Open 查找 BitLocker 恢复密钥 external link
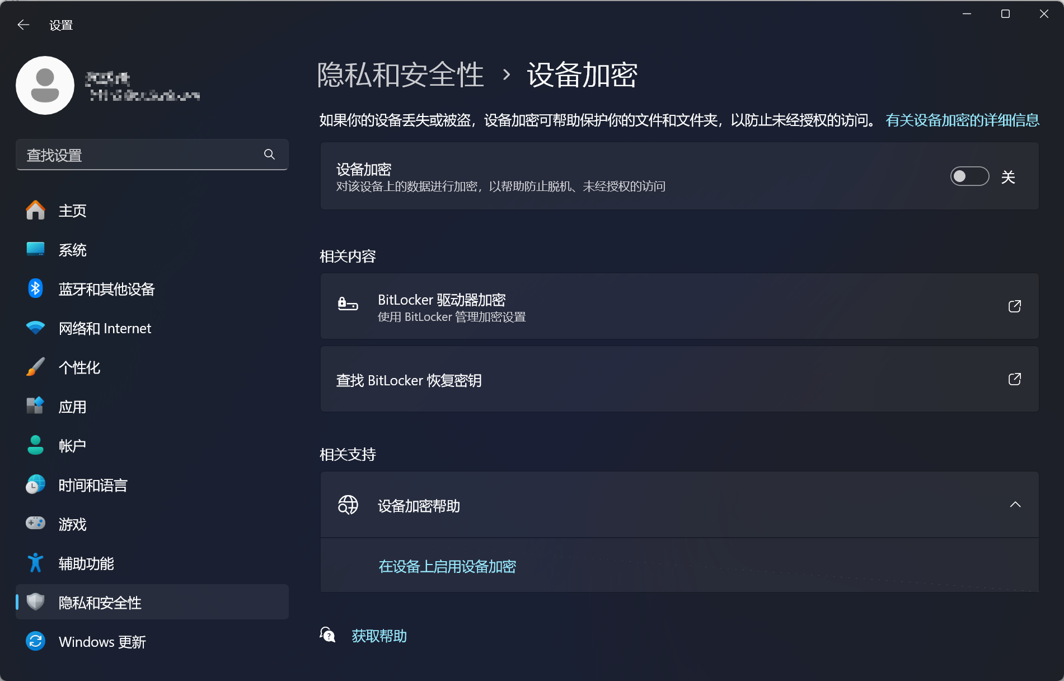This screenshot has height=681, width=1064. (1015, 379)
